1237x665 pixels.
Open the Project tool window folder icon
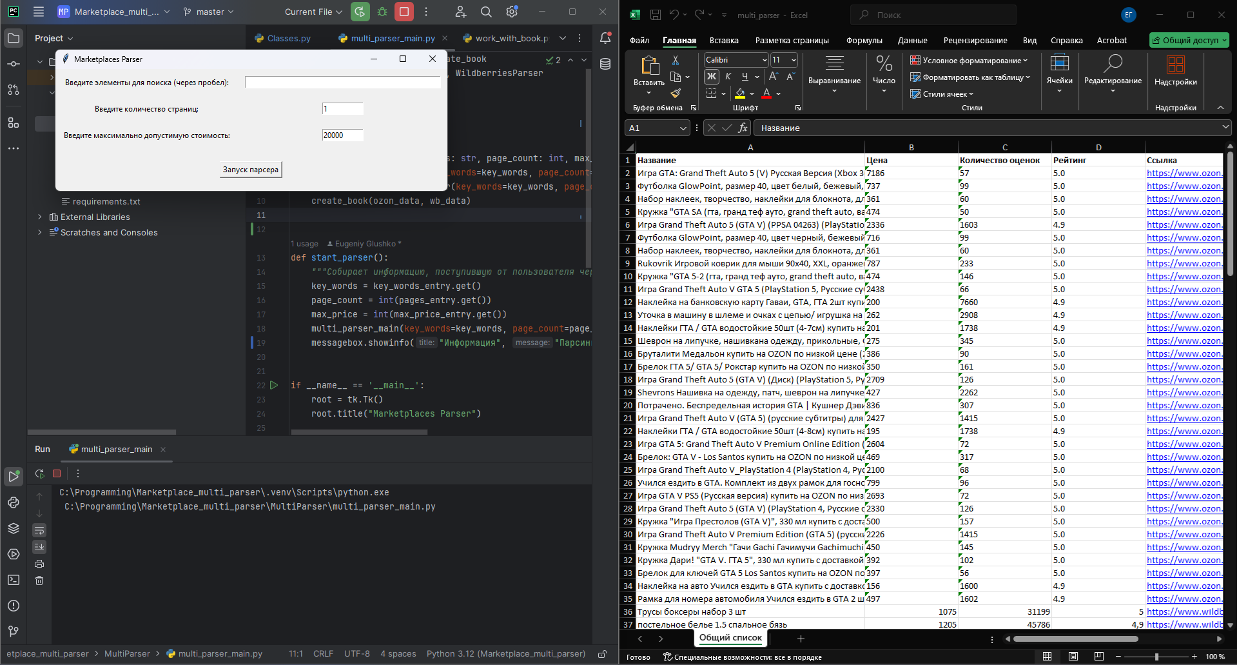[14, 38]
